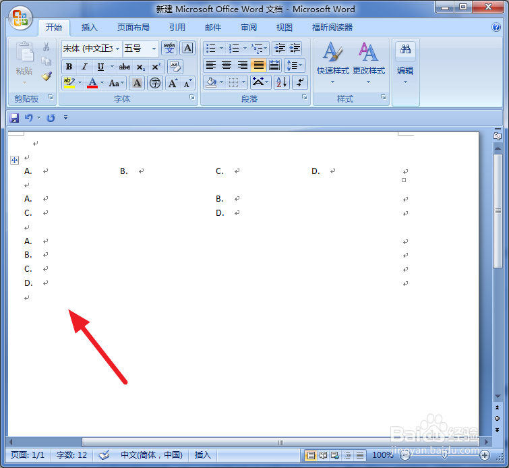Image resolution: width=509 pixels, height=468 pixels.
Task: Open the font size dropdown
Action: [154, 49]
